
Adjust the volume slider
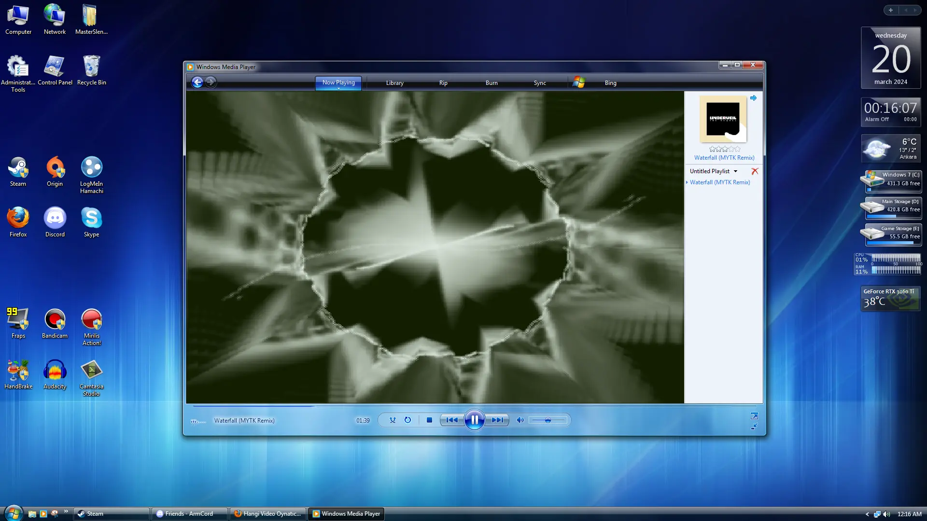548,420
